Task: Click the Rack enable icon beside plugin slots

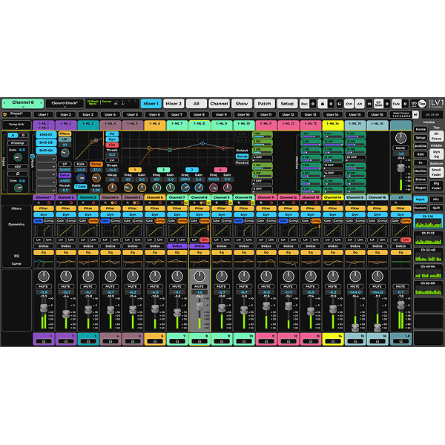Action: [x=33, y=156]
